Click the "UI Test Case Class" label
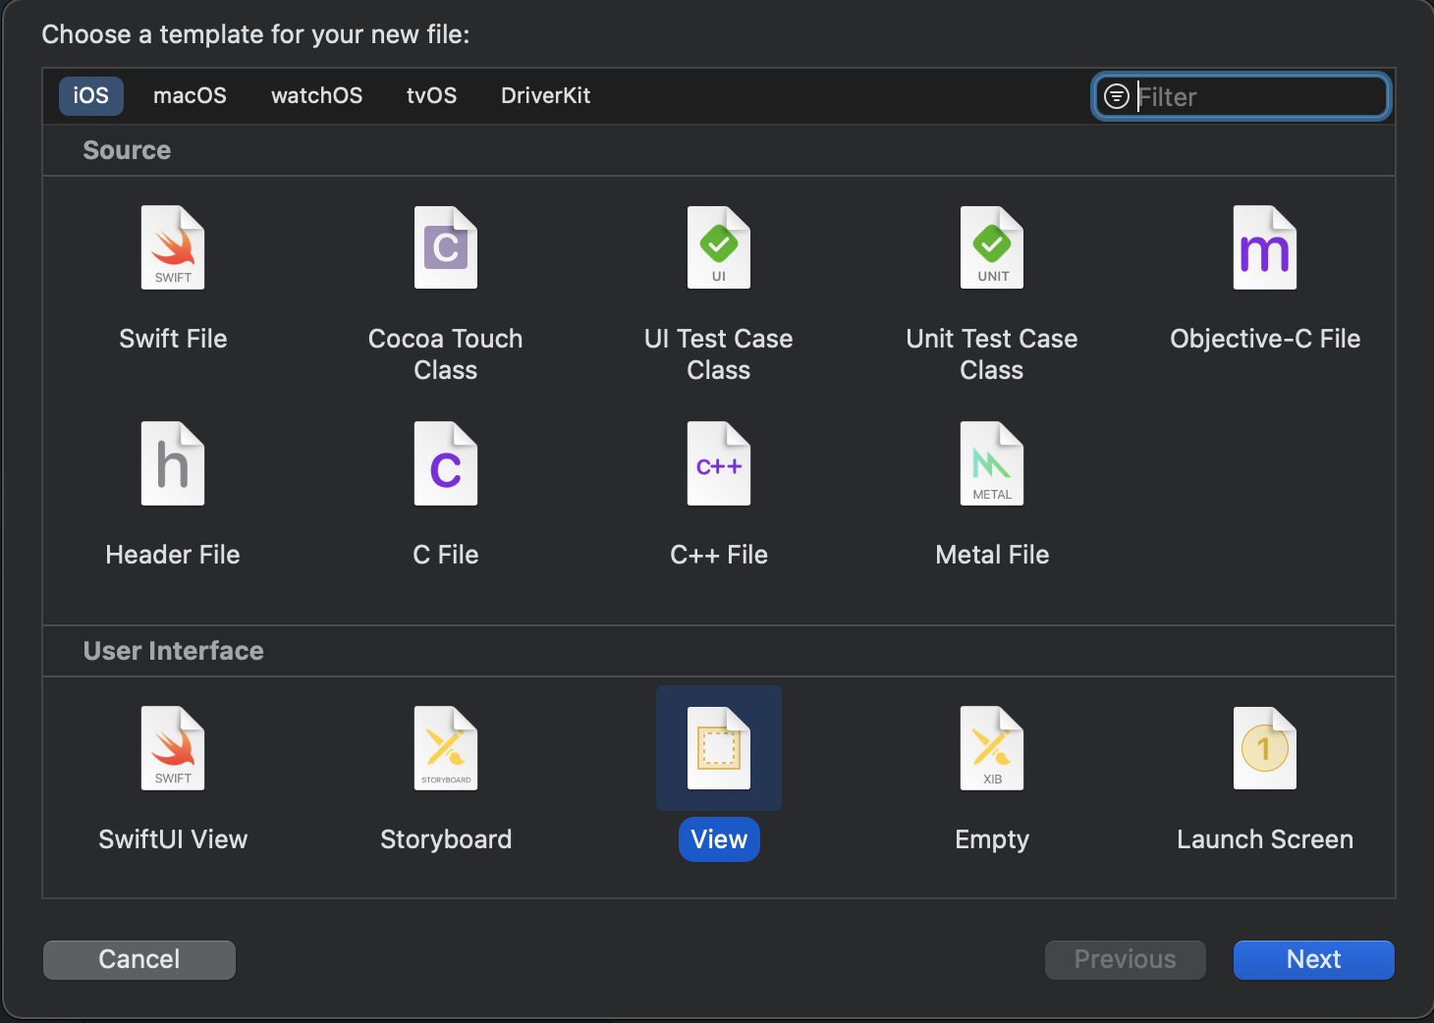Viewport: 1434px width, 1023px height. [x=719, y=354]
